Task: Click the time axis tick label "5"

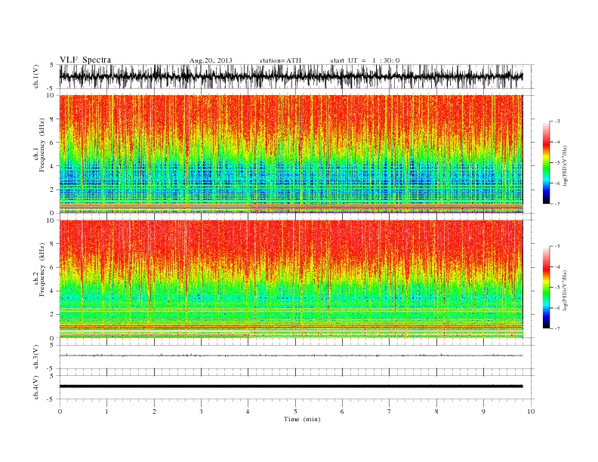Action: click(x=295, y=411)
